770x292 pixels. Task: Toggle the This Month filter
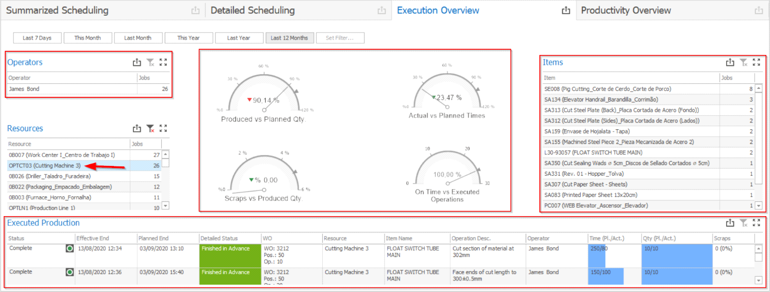coord(87,38)
